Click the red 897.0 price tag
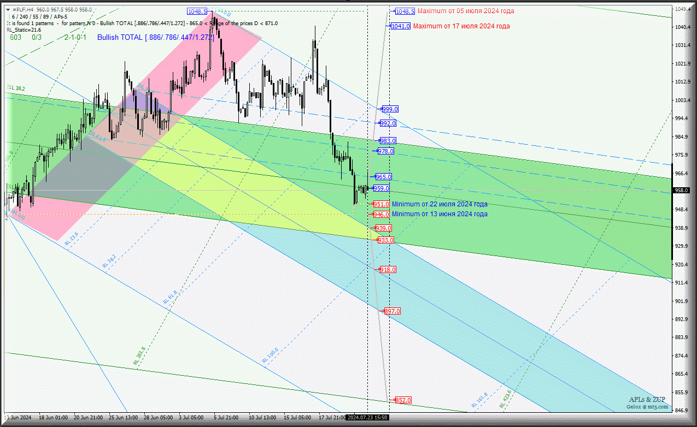This screenshot has width=697, height=427. [392, 311]
